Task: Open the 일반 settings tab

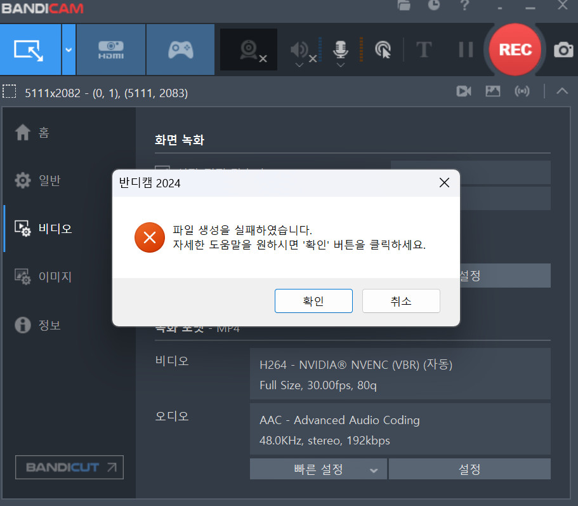Action: tap(37, 180)
